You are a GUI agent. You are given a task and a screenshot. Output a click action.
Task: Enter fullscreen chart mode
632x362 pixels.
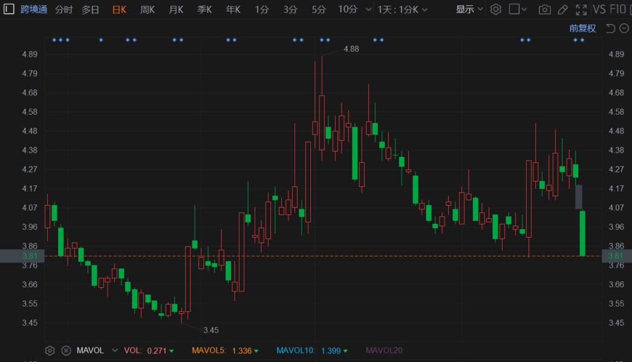581,10
